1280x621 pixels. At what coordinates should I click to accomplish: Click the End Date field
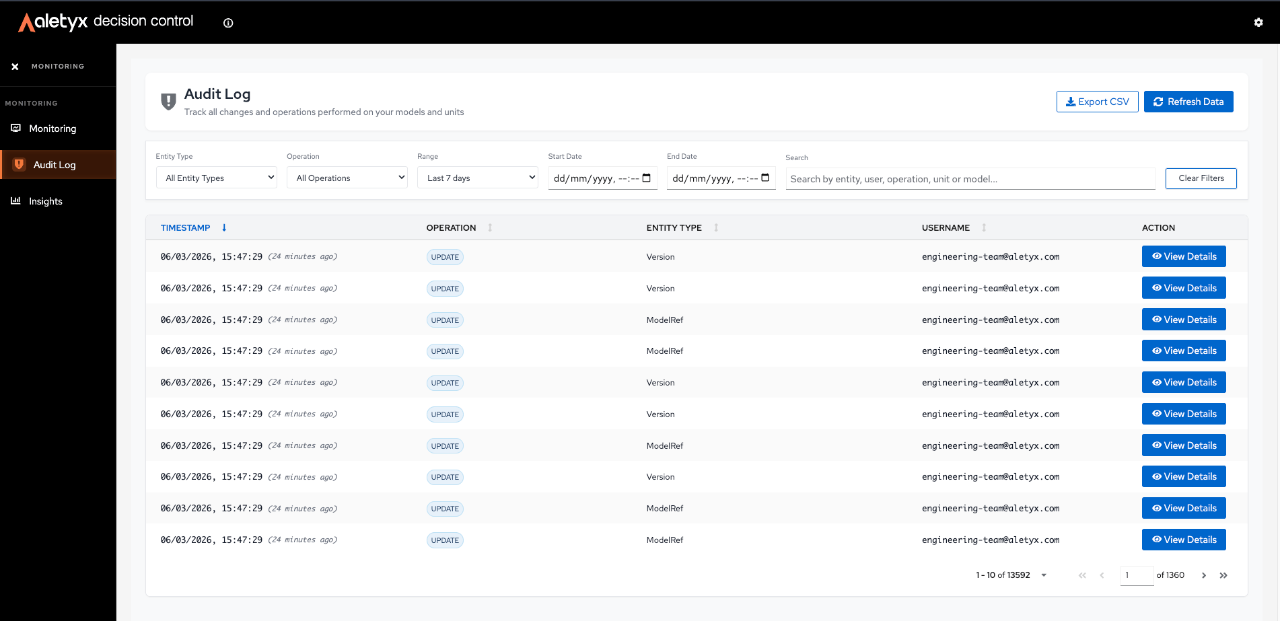click(x=721, y=178)
